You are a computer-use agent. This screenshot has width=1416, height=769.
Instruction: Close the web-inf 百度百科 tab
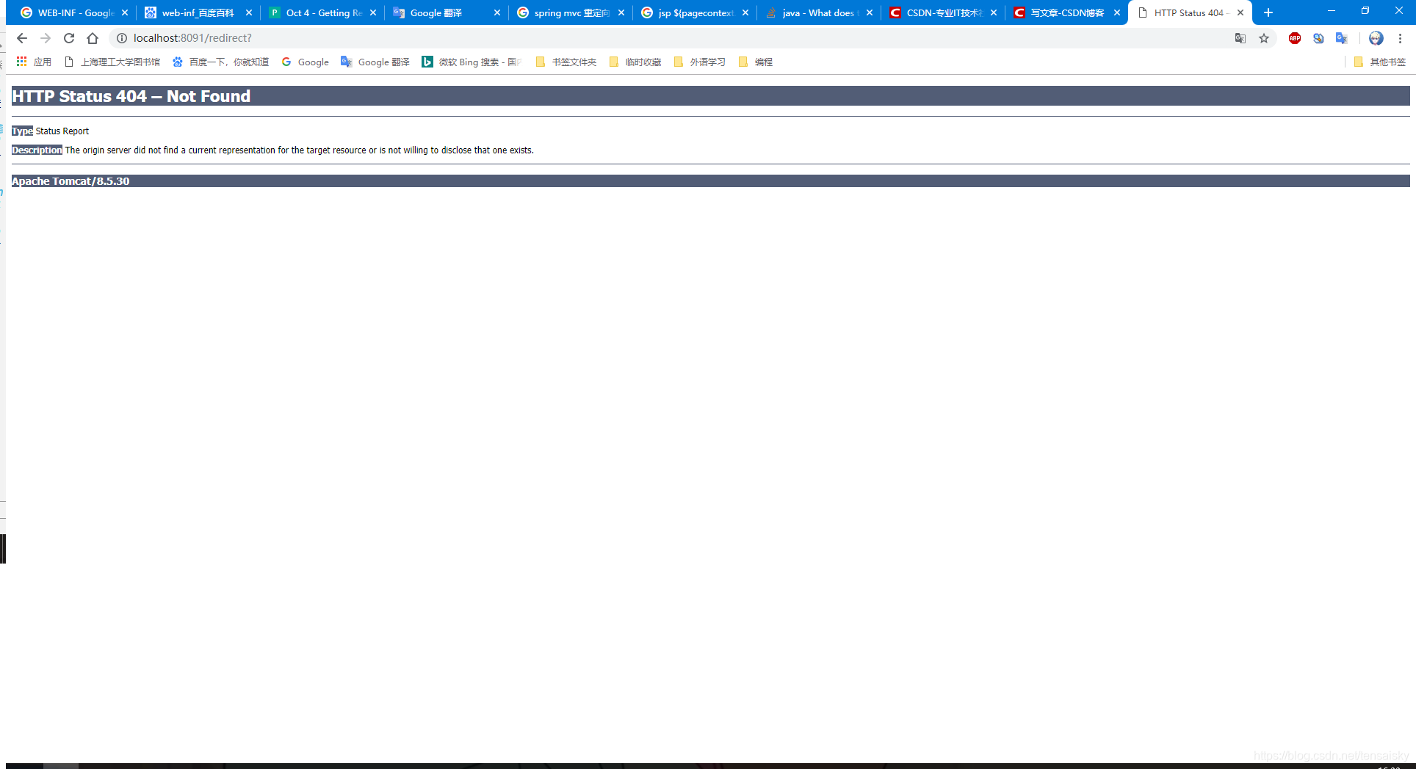pos(249,12)
